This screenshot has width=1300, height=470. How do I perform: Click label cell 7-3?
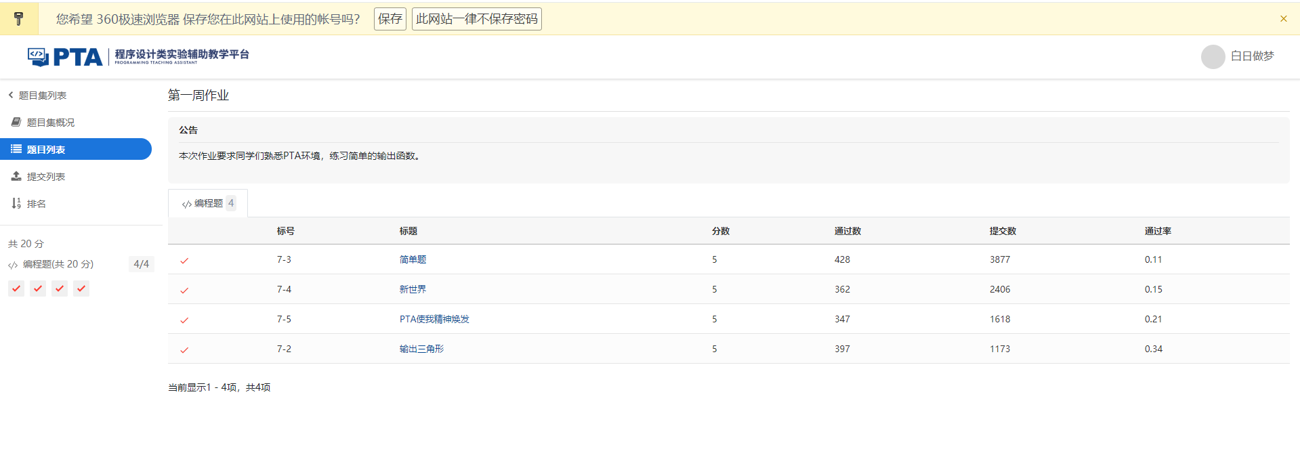coord(284,259)
